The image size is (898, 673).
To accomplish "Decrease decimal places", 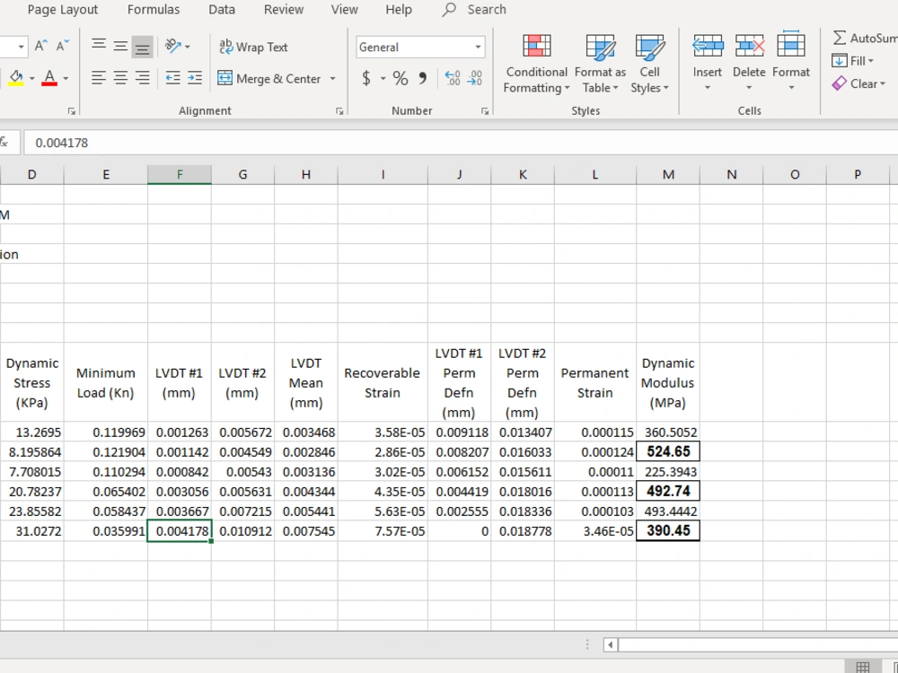I will [x=475, y=78].
